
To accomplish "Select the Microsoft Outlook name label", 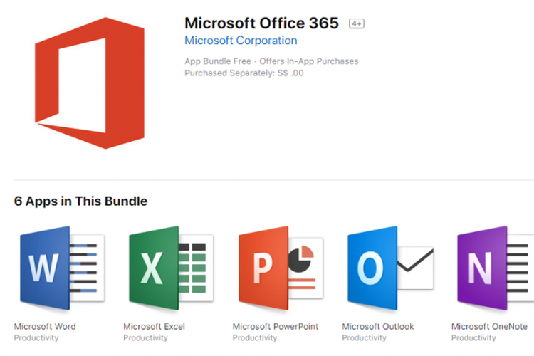I will (377, 326).
